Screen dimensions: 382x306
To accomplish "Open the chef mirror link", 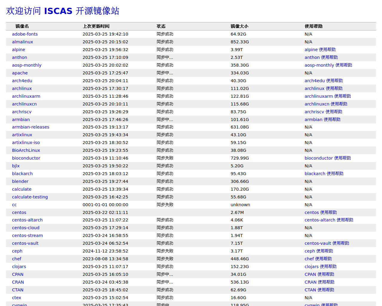I will 17,259.
